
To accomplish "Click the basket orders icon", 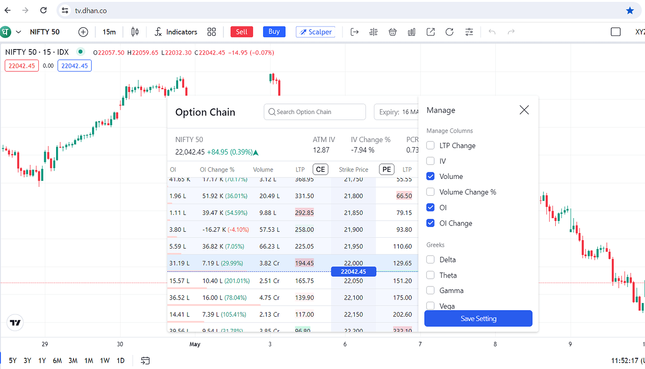I will pos(393,32).
